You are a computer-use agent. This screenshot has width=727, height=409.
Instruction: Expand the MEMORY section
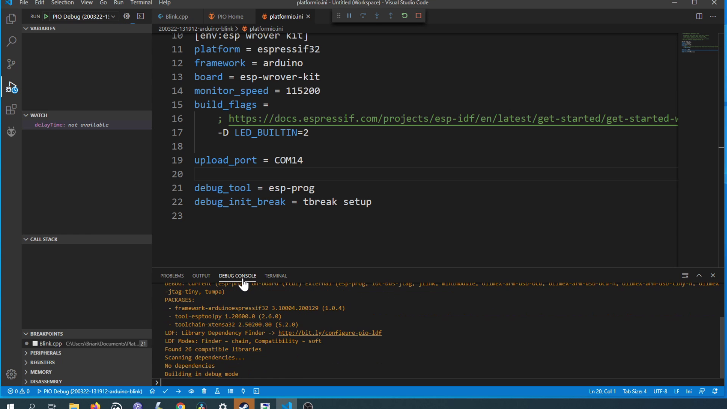coord(87,372)
